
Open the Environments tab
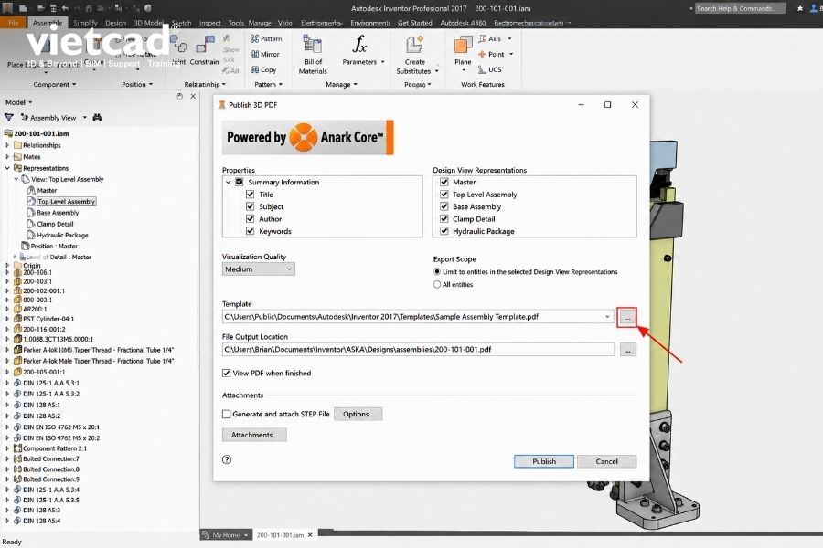tap(370, 23)
